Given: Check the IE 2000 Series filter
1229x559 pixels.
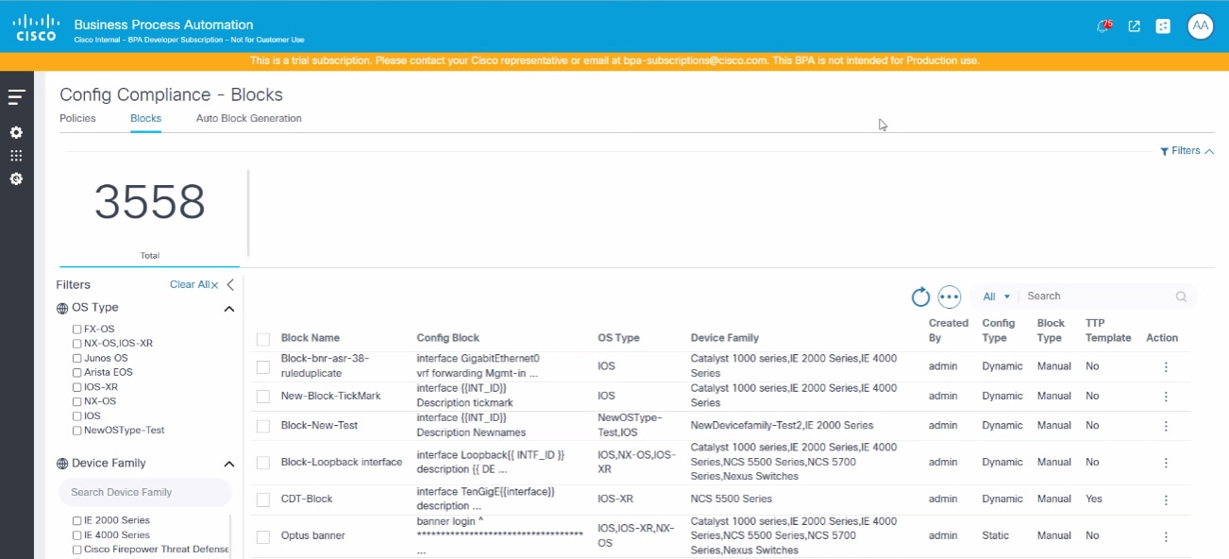Looking at the screenshot, I should tap(77, 521).
